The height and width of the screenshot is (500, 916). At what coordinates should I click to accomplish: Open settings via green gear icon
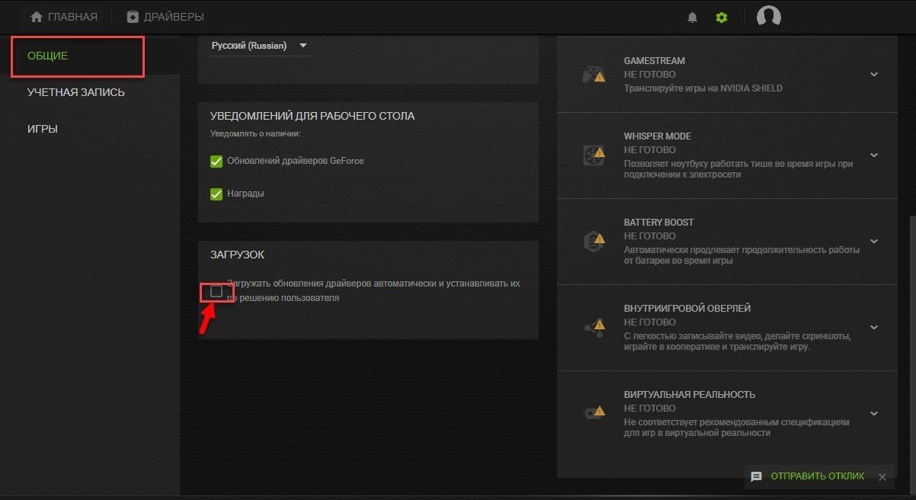722,18
